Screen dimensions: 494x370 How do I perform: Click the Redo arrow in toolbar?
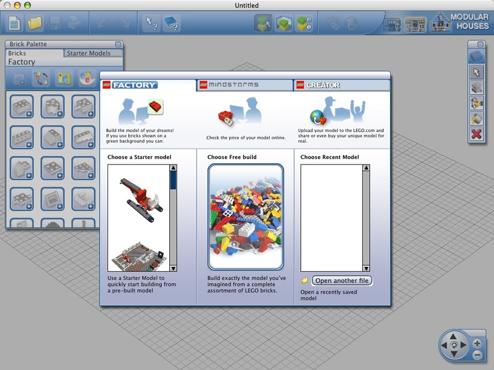click(123, 23)
